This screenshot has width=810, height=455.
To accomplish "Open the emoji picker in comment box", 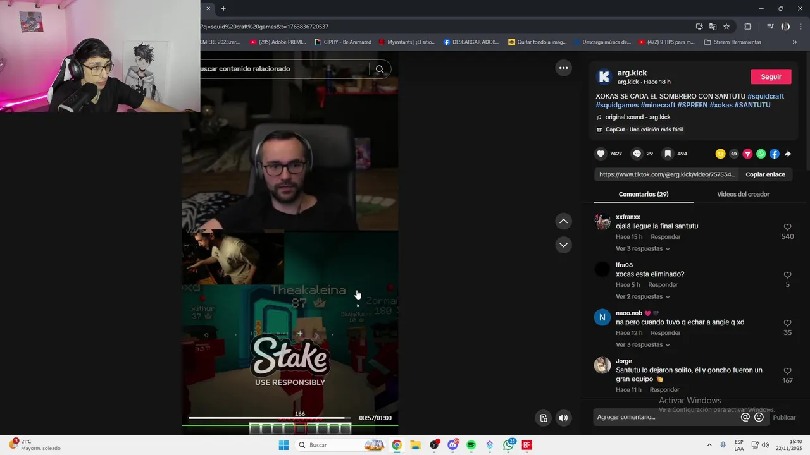I will pos(759,417).
